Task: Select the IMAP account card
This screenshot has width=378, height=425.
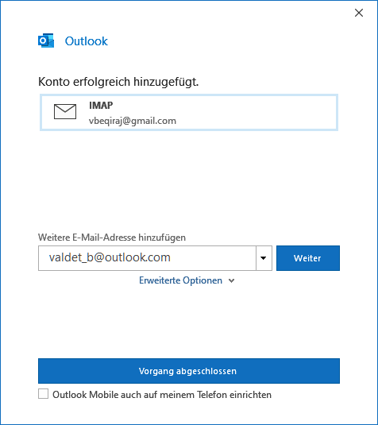Action: tap(189, 113)
